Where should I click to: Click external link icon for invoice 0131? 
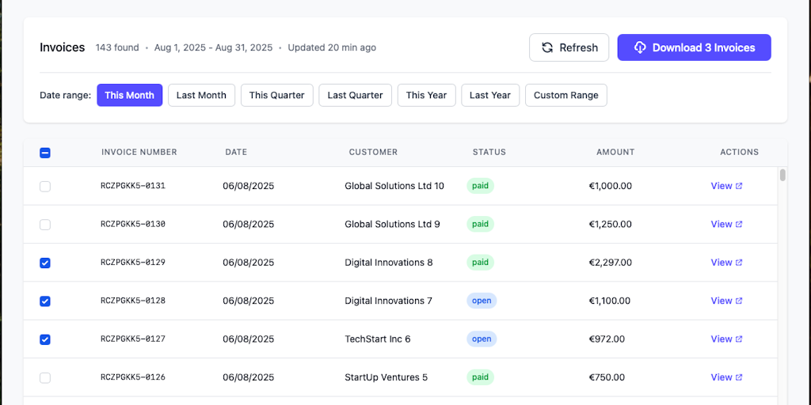click(739, 187)
